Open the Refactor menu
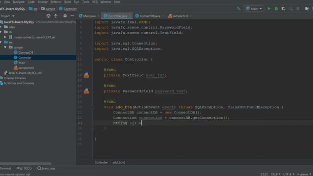The image size is (313, 176). [56, 2]
